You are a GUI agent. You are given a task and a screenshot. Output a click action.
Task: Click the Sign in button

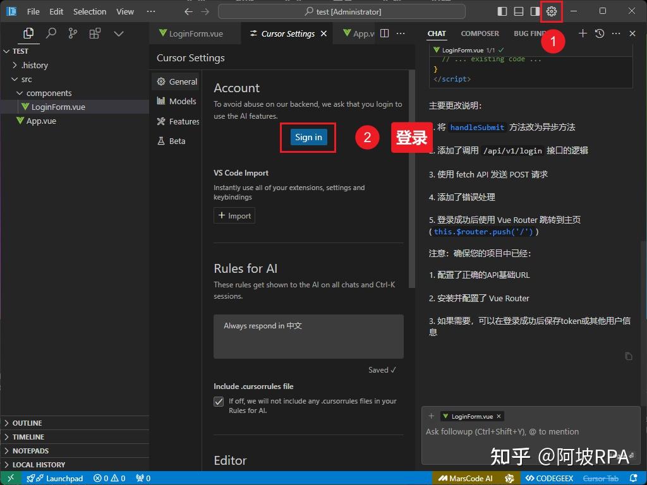click(x=308, y=137)
